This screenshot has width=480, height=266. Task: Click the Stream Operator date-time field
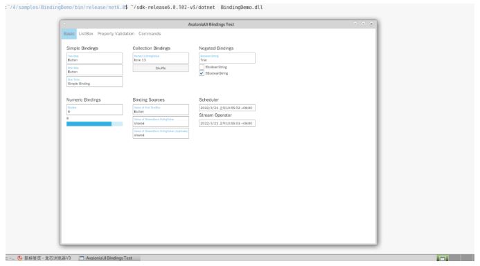[x=227, y=124]
